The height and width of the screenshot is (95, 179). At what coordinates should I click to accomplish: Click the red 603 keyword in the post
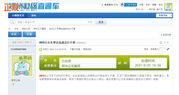tap(42, 76)
